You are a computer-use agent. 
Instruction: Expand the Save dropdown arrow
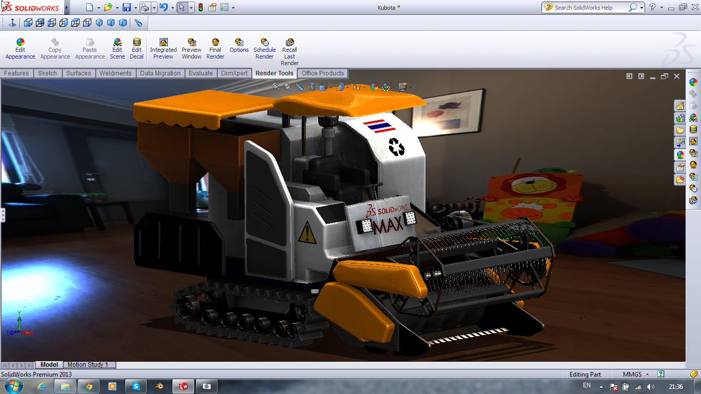click(x=135, y=8)
